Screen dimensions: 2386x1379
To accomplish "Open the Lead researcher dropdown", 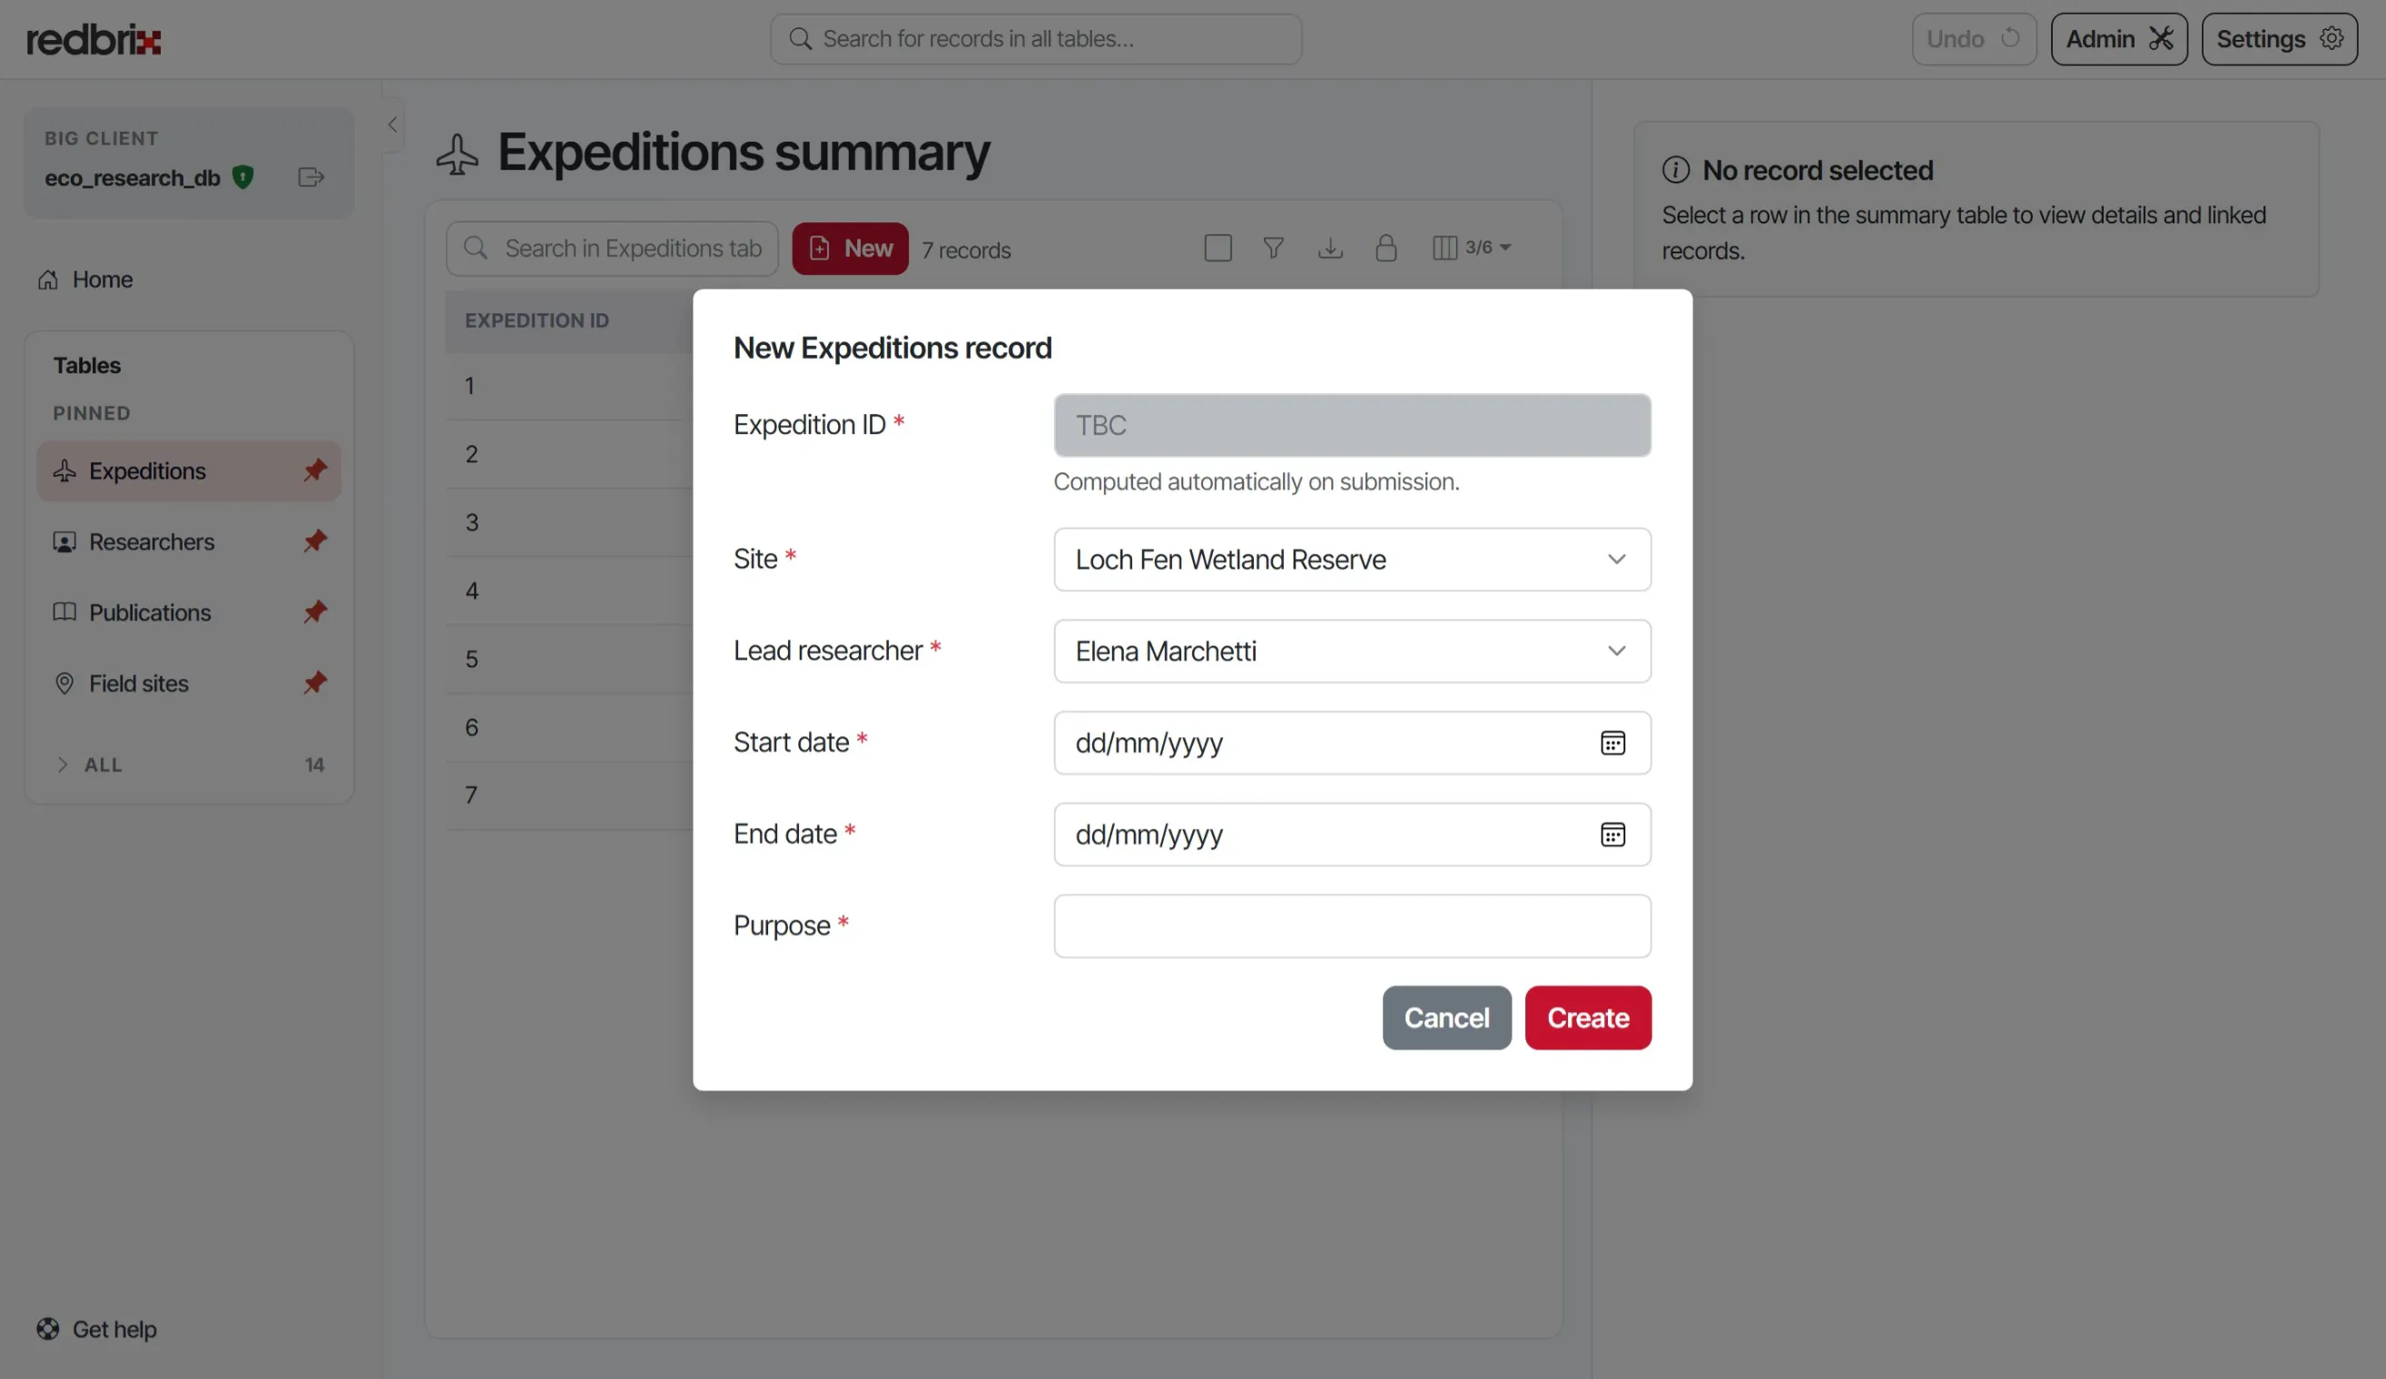I will pyautogui.click(x=1352, y=651).
